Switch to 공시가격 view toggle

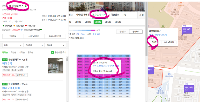(x=136, y=32)
